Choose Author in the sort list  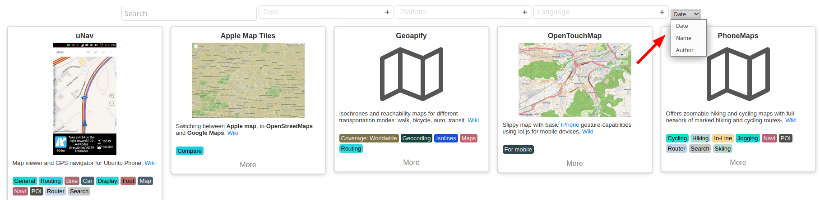click(x=688, y=50)
